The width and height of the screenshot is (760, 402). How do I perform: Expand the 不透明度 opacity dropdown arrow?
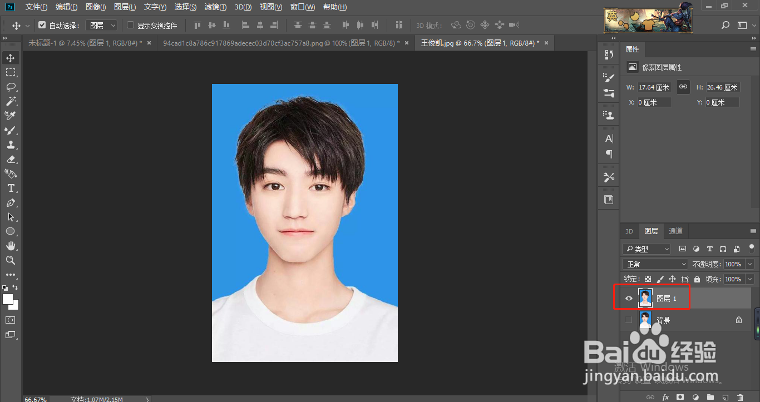coord(750,264)
